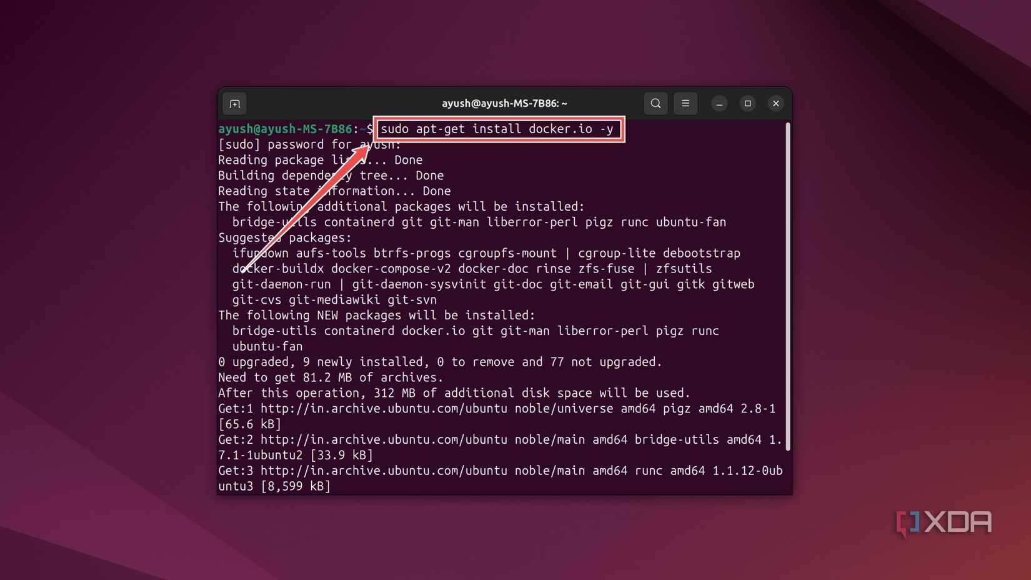Click 'The following additional packages will be installed'
Image resolution: width=1031 pixels, height=580 pixels.
point(401,207)
